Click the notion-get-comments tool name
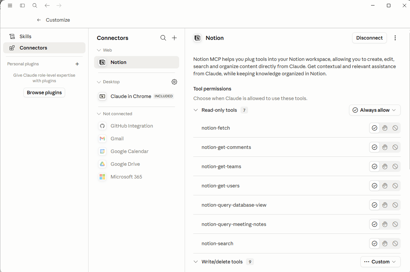 click(x=226, y=147)
